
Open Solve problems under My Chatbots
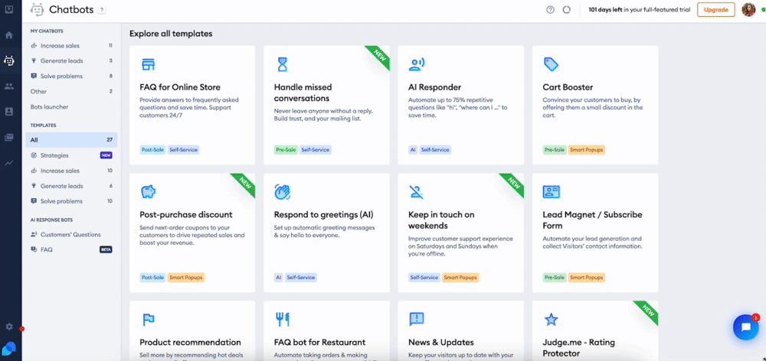pos(71,76)
